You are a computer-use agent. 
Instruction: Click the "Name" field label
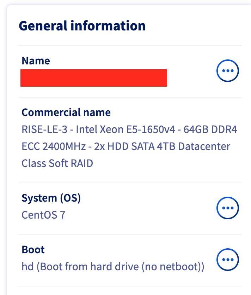tap(36, 61)
